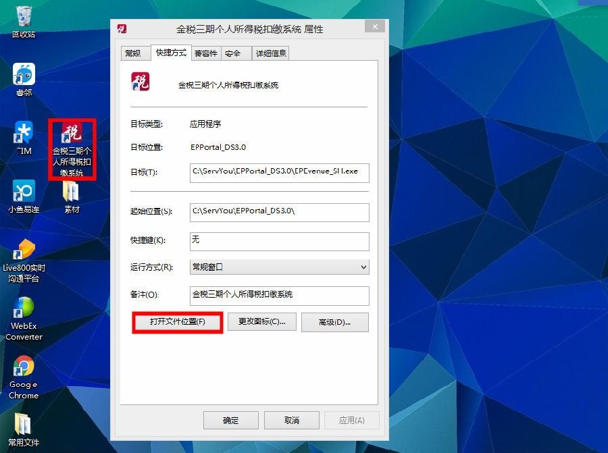The image size is (608, 453).
Task: Switch to the 兼容性 tab
Action: (205, 52)
